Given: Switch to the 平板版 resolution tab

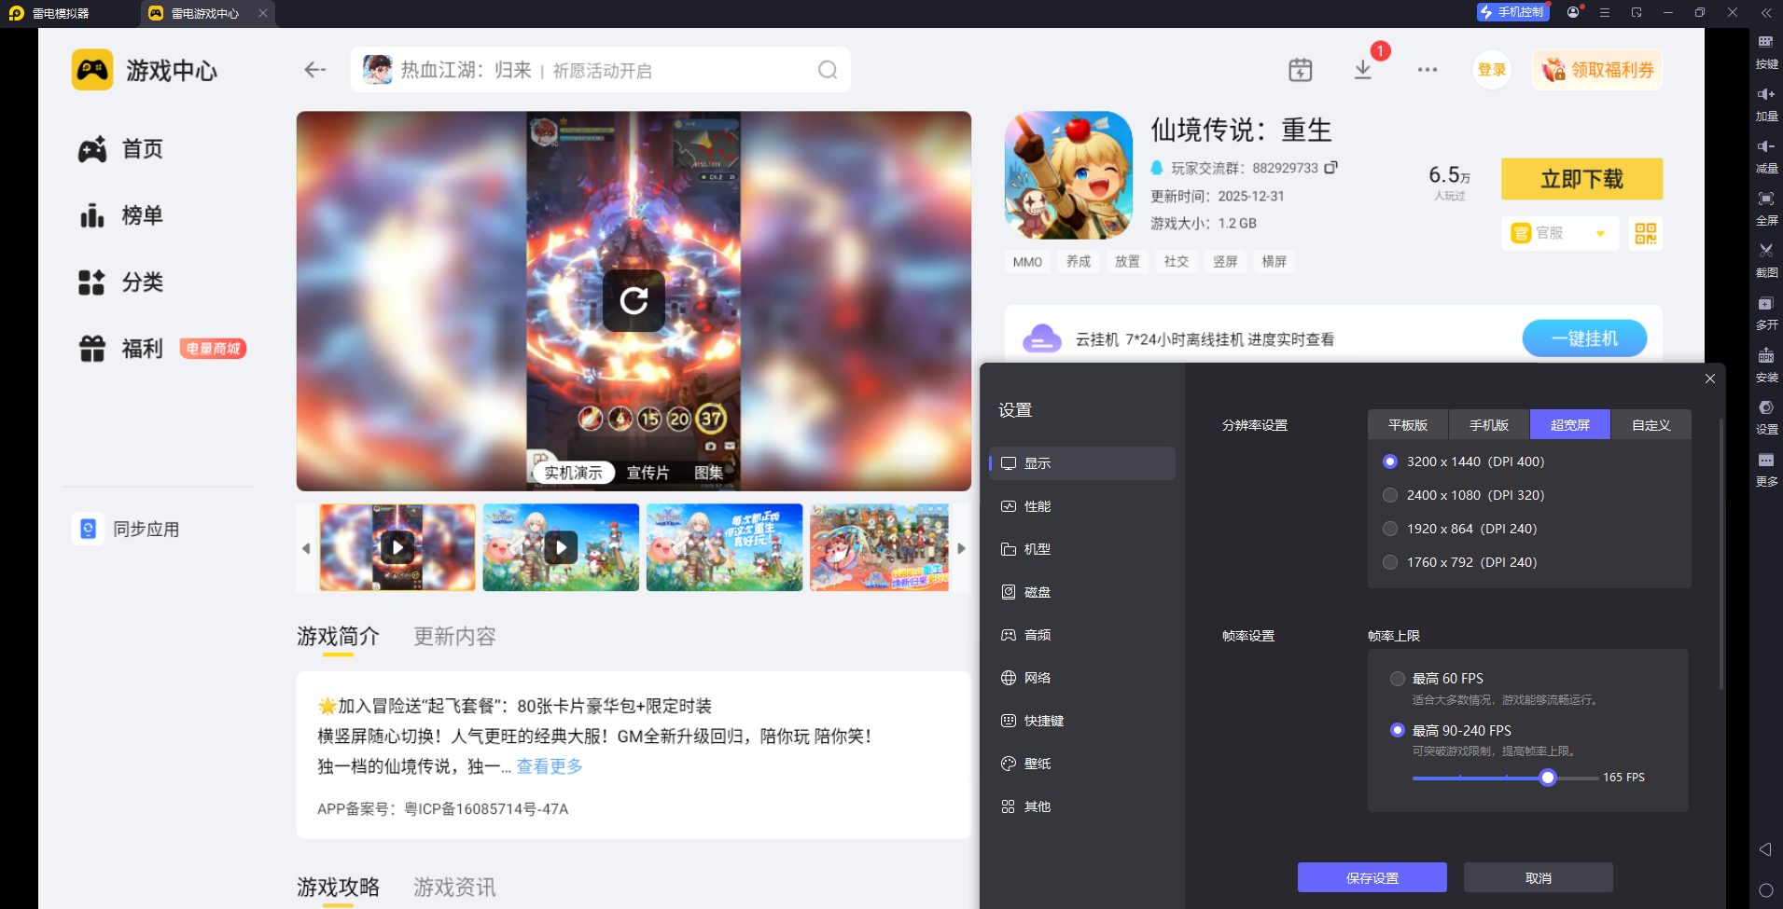Looking at the screenshot, I should pos(1408,424).
